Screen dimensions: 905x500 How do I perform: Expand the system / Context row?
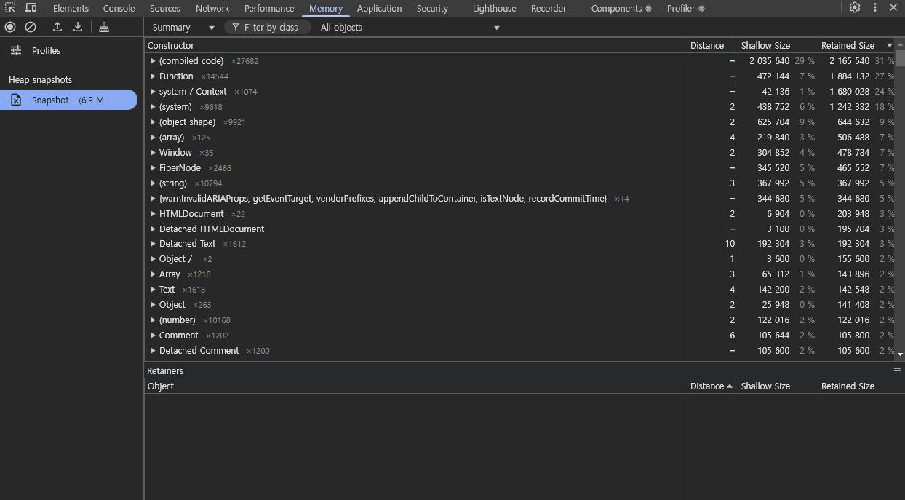click(153, 92)
